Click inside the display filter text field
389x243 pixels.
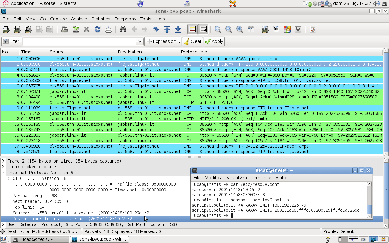point(79,41)
